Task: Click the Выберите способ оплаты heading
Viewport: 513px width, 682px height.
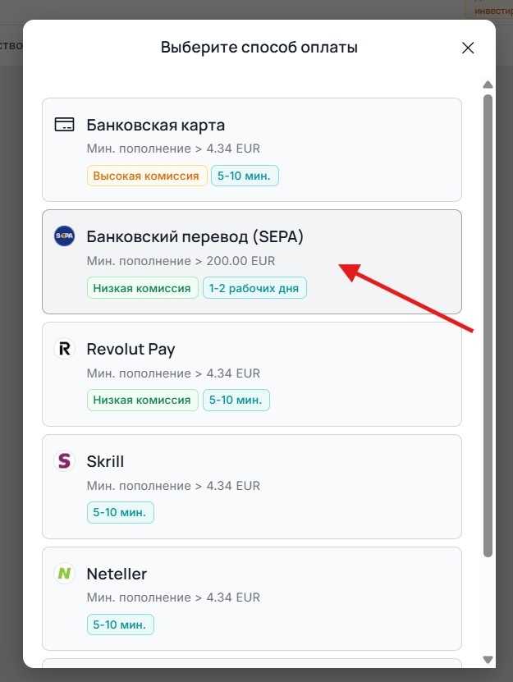Action: coord(259,48)
